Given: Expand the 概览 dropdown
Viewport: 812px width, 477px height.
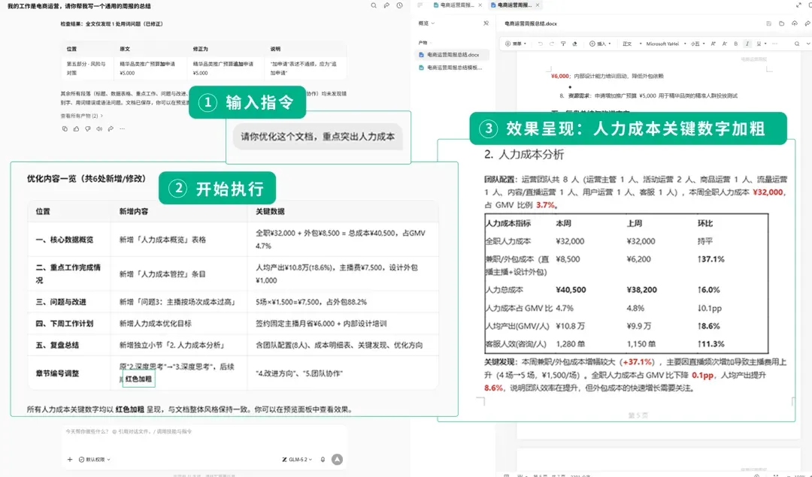Looking at the screenshot, I should click(427, 23).
